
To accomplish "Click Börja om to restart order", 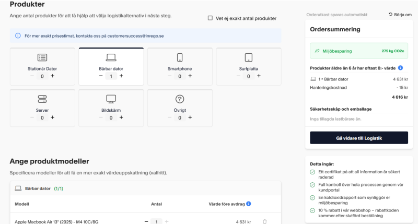I will (400, 15).
